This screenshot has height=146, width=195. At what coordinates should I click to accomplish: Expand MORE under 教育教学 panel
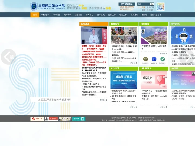pos(134,63)
